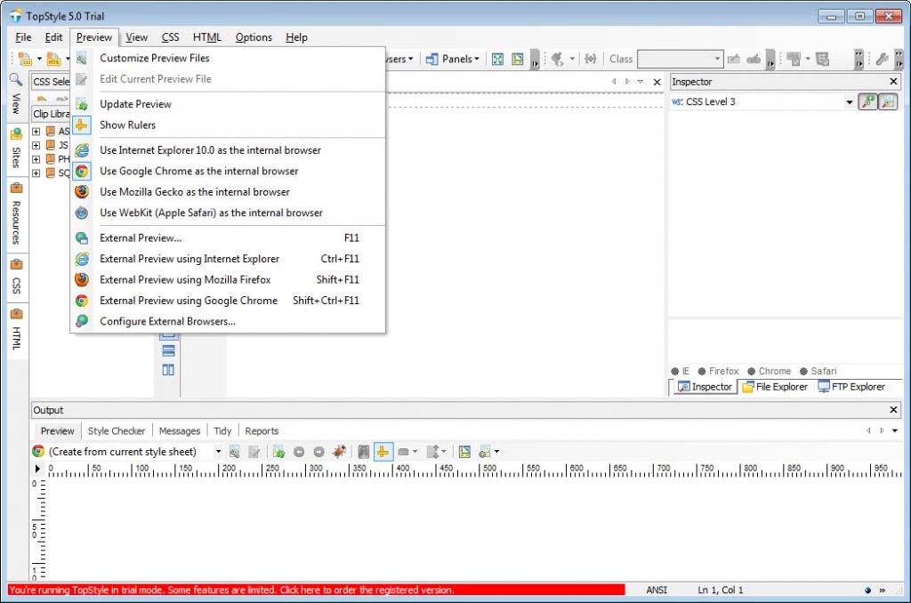Click the ANSI encoding indicator in status bar
This screenshot has width=911, height=603.
657,591
